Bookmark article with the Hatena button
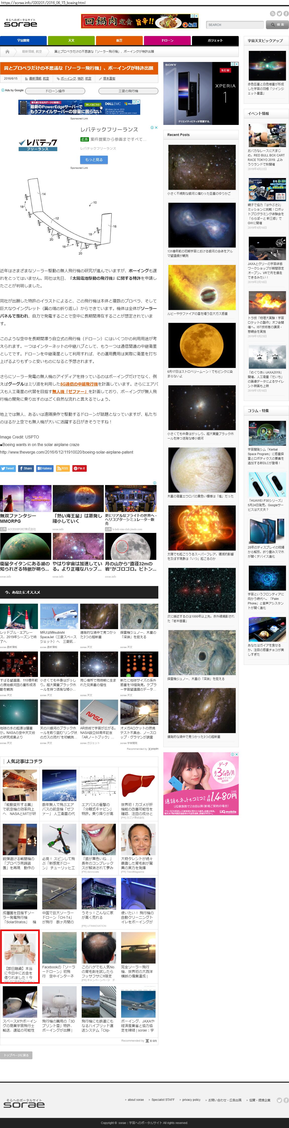This screenshot has width=289, height=1128. (x=44, y=468)
